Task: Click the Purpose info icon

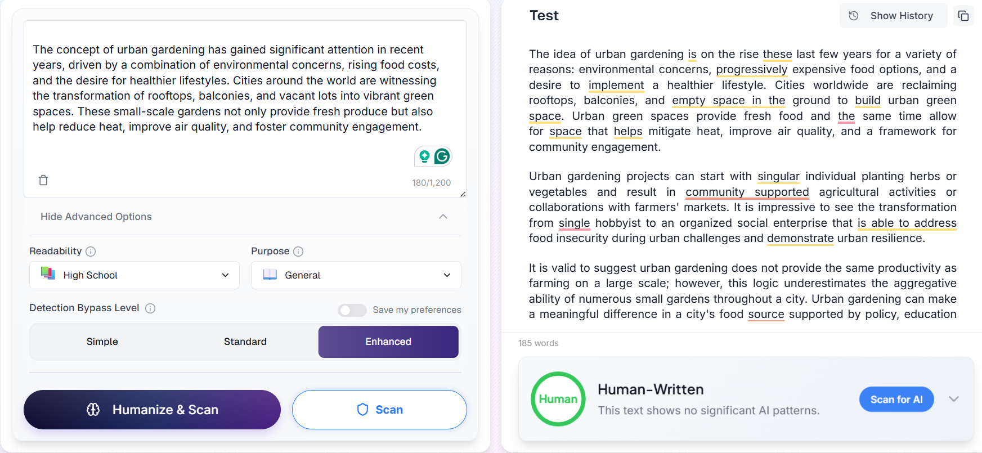Action: [x=298, y=252]
